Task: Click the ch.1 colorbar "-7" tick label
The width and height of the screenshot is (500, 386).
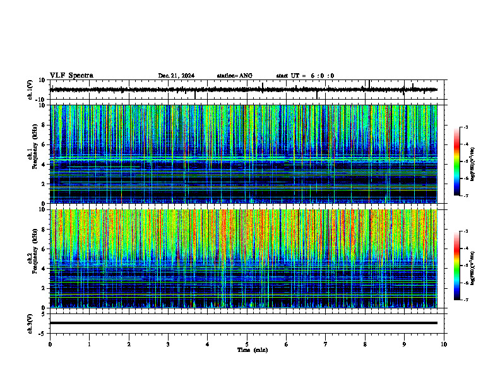Action: [466, 196]
